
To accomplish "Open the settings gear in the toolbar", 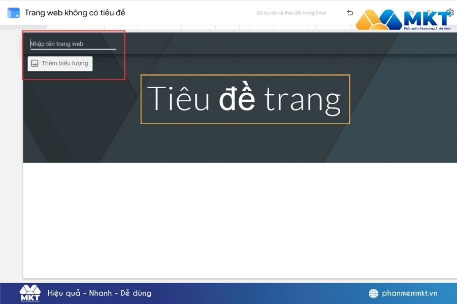I will [x=450, y=12].
